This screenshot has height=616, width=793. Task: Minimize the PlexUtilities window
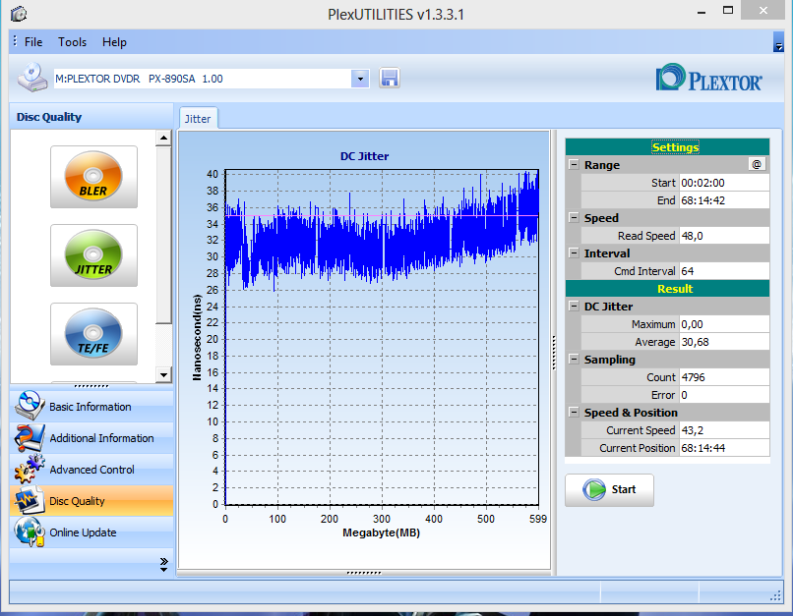click(x=701, y=12)
